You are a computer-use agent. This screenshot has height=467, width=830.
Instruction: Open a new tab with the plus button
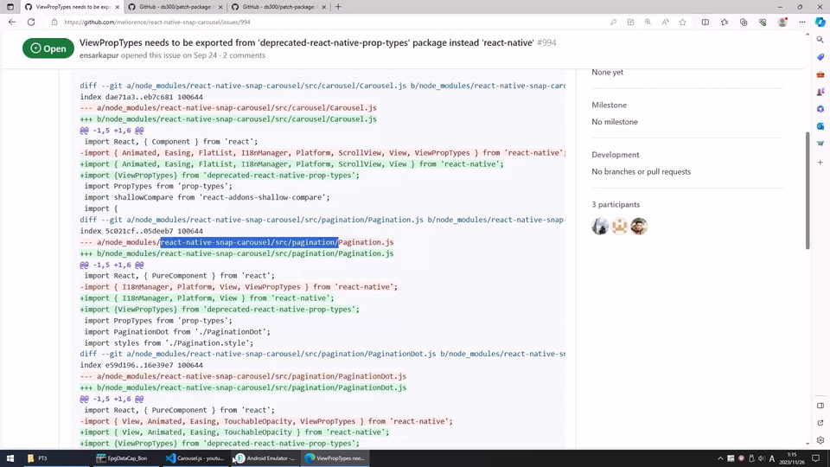tap(338, 7)
